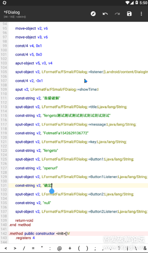Click the const-string "fengeto" on line 123
Screen dimensions: 148x253
point(37,150)
